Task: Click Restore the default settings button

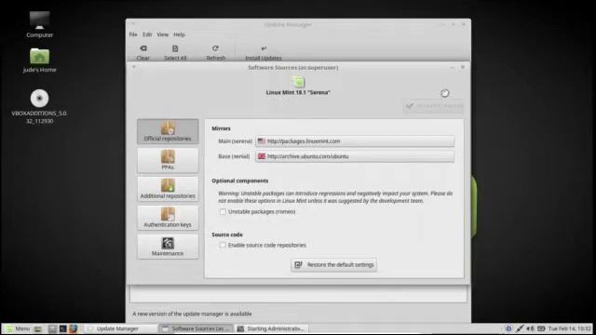Action: [333, 264]
